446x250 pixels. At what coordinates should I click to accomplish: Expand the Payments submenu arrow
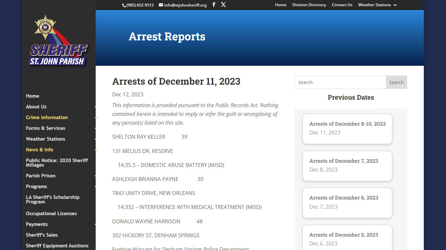point(96,225)
